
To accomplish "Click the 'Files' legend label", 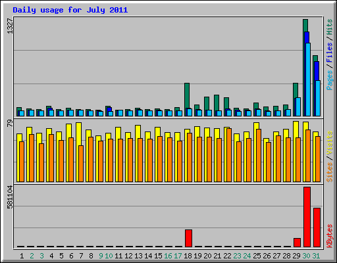I will point(330,52).
